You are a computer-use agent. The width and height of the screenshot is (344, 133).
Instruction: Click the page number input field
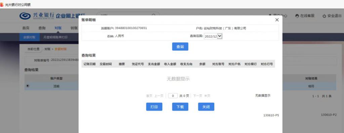(x=173, y=96)
